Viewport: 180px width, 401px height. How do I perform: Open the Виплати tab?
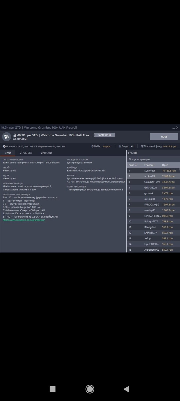[46, 153]
